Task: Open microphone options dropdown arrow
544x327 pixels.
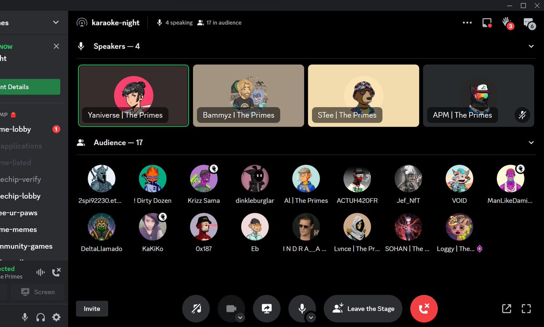Action: pyautogui.click(x=311, y=317)
